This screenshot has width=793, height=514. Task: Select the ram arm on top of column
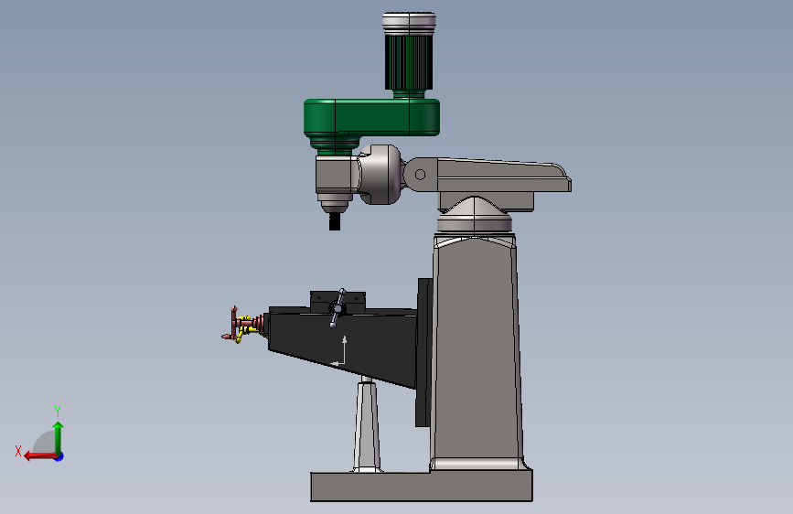pyautogui.click(x=488, y=175)
